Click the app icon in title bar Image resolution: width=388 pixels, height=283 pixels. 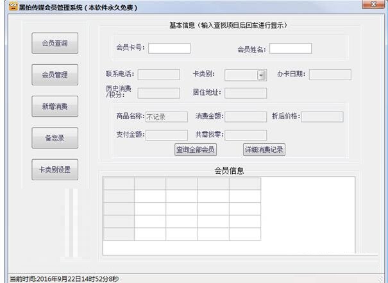[x=13, y=6]
